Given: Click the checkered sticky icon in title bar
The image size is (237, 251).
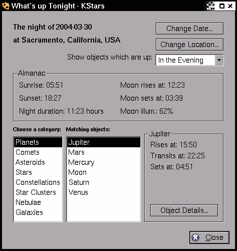Looking at the screenshot, I should (210, 6).
